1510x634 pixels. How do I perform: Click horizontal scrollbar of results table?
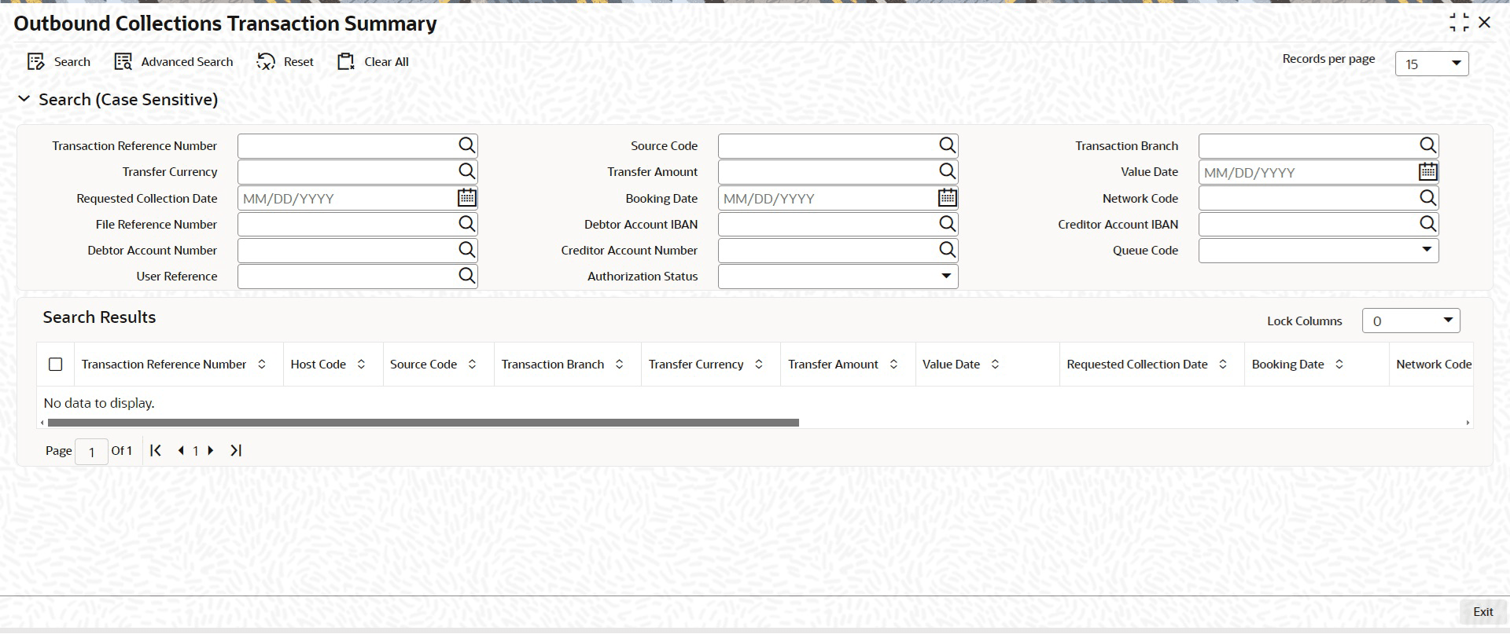coord(423,423)
